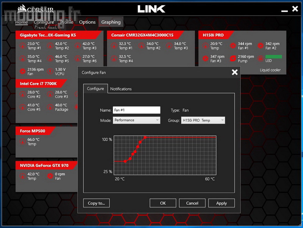Click the H150i PRO Pump icon
303x228 pixels.
233,59
